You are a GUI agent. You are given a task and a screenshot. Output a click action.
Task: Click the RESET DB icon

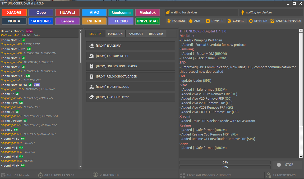coord(251,21)
